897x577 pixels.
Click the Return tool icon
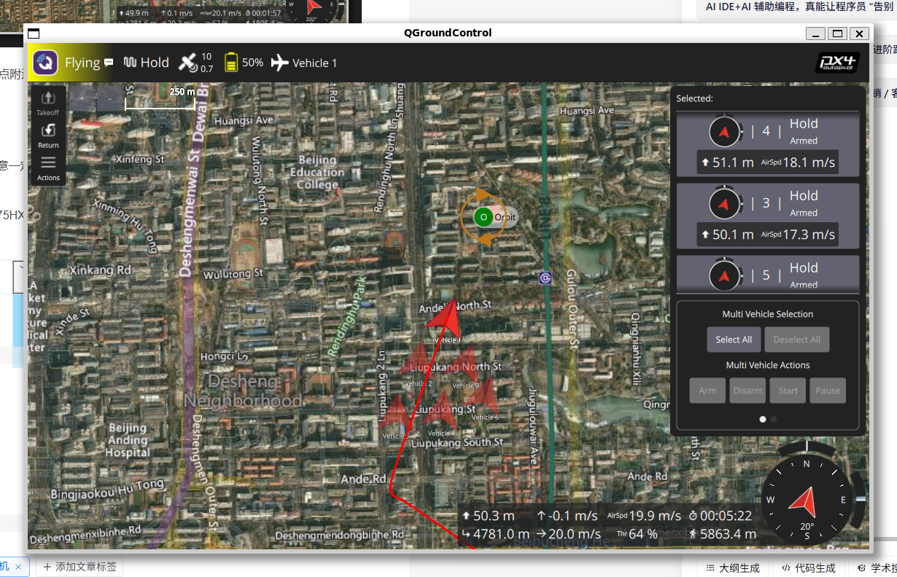click(x=48, y=136)
